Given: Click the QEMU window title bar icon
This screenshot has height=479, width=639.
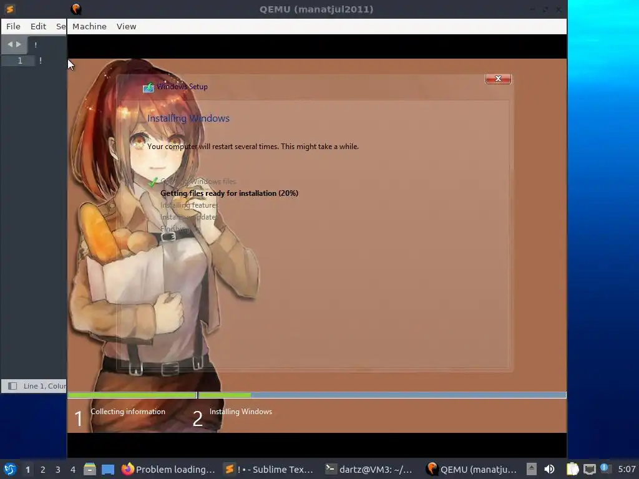Looking at the screenshot, I should point(76,9).
